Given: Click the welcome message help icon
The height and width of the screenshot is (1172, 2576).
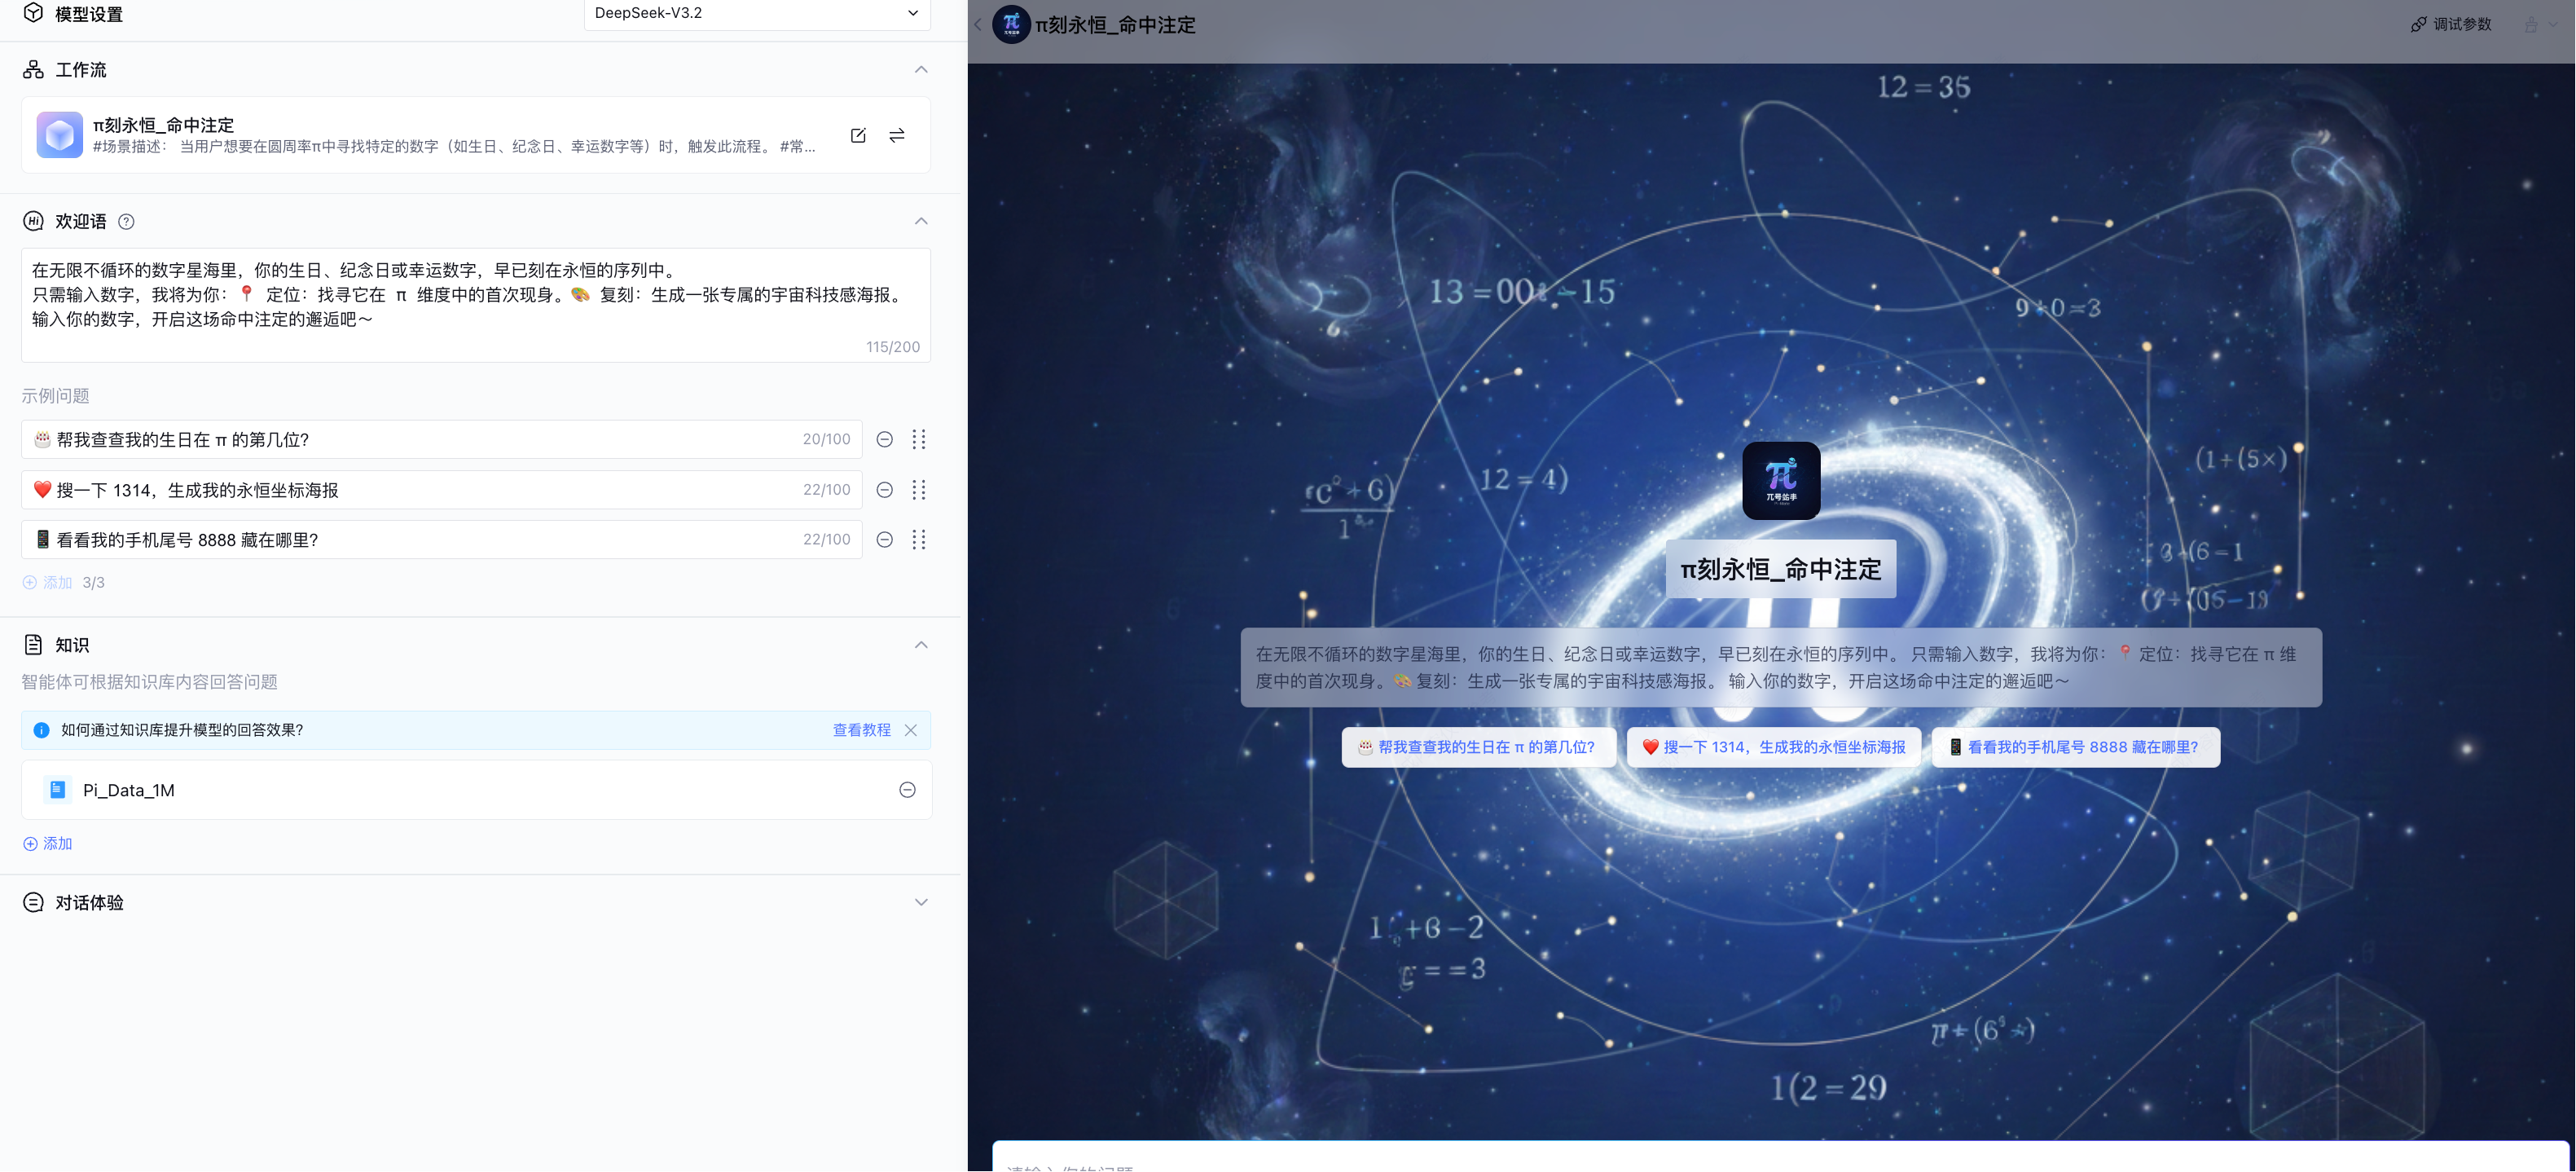Looking at the screenshot, I should (126, 222).
